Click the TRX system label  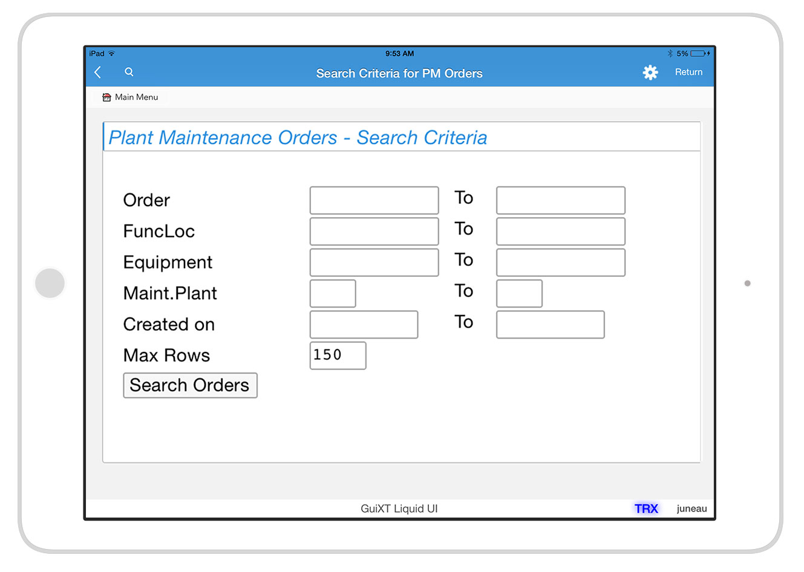click(646, 509)
